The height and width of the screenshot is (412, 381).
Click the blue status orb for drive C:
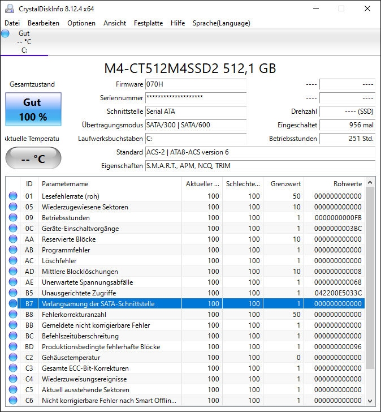click(5, 33)
